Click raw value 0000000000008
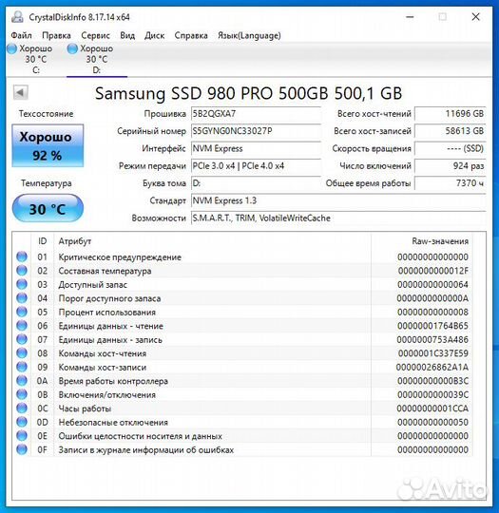Image resolution: width=499 pixels, height=513 pixels. pos(432,313)
